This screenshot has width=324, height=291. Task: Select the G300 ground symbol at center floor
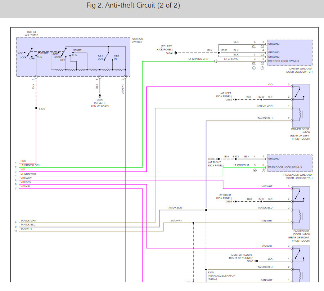pyautogui.click(x=256, y=261)
